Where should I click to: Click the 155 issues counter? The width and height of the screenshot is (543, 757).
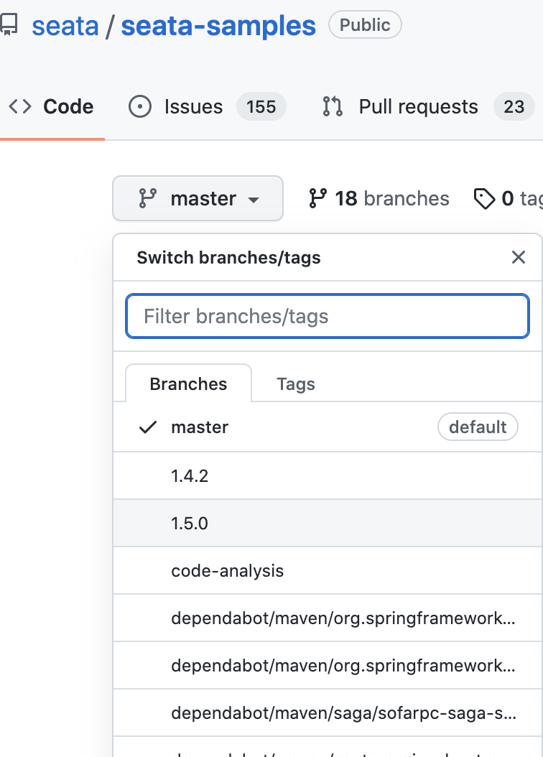tap(261, 107)
